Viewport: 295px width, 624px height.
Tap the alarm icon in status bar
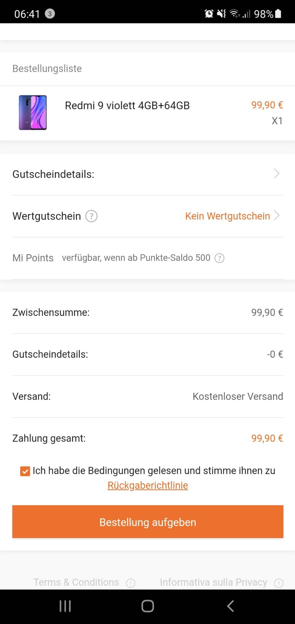point(209,14)
